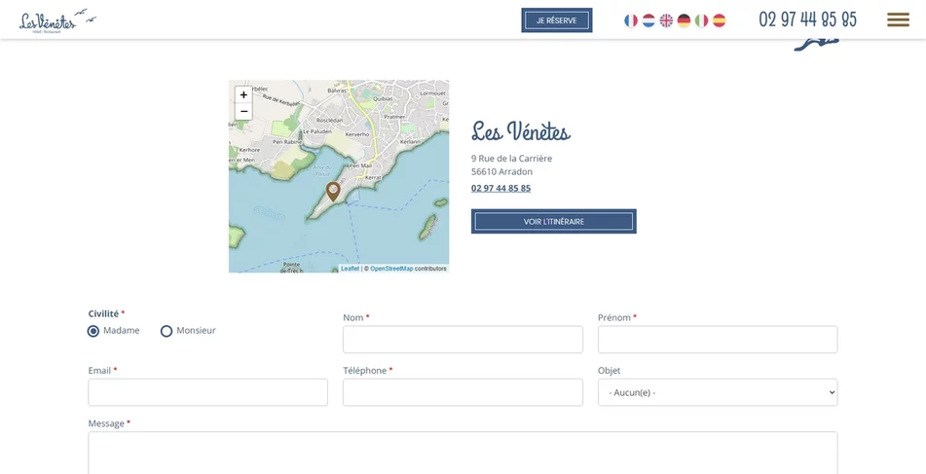Pick the Italian flag language option

pos(701,20)
